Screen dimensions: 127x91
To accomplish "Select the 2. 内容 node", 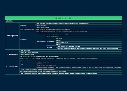I will [x=27, y=65].
